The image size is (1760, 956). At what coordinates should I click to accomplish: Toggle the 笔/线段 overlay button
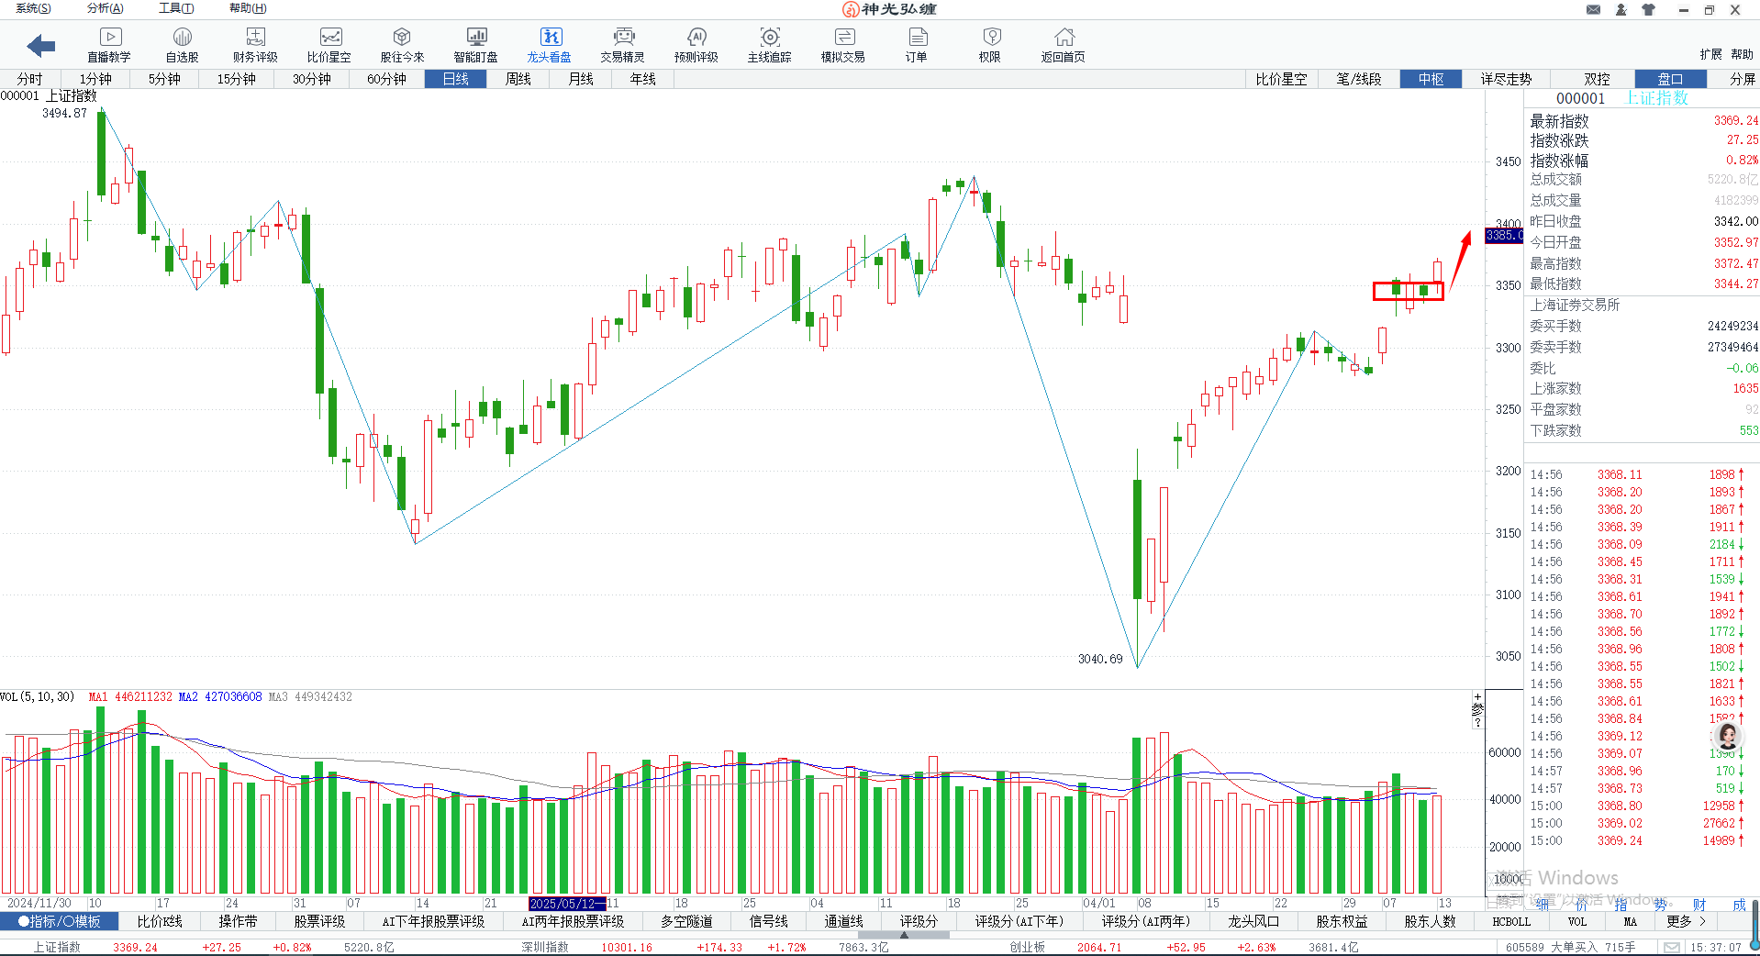(x=1358, y=79)
